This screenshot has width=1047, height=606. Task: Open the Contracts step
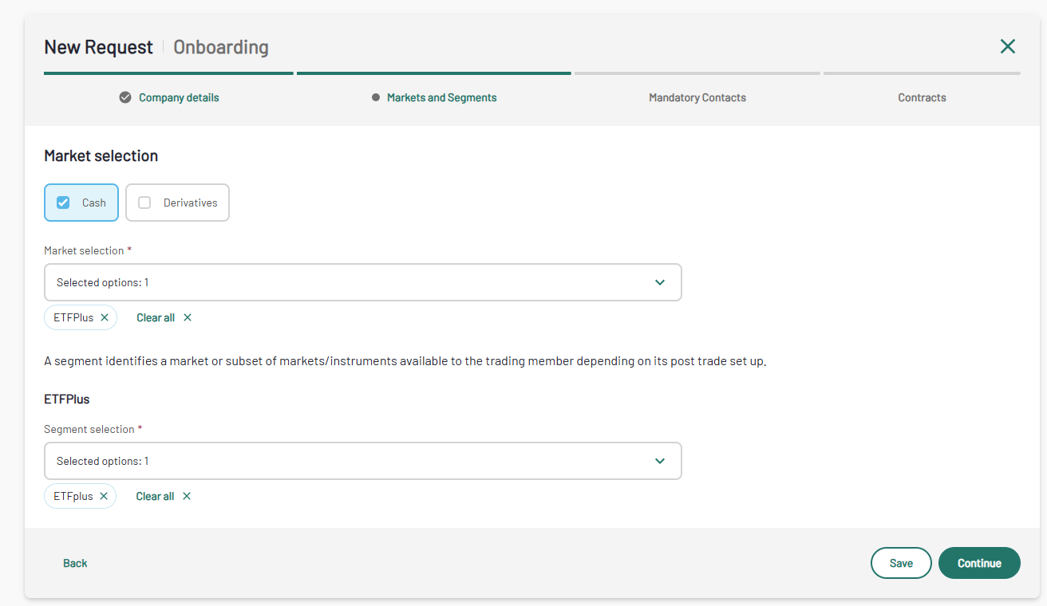(x=922, y=97)
